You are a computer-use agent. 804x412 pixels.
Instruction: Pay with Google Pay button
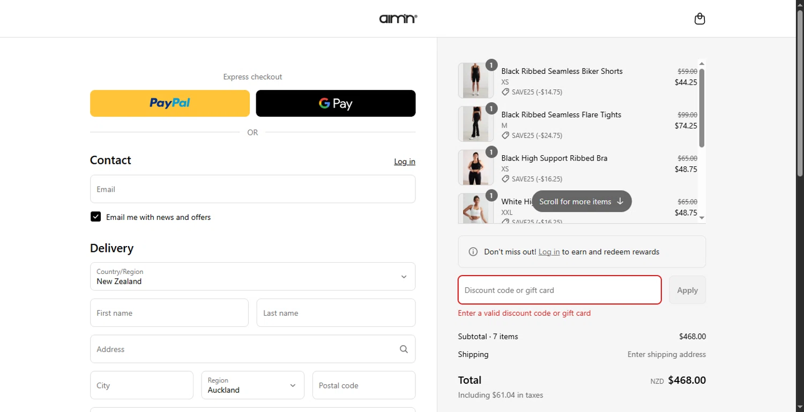tap(336, 103)
